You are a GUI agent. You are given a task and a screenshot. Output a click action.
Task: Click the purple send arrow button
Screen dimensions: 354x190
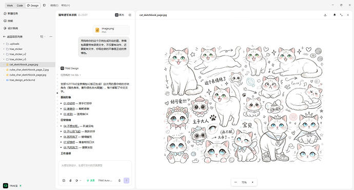[x=126, y=181]
